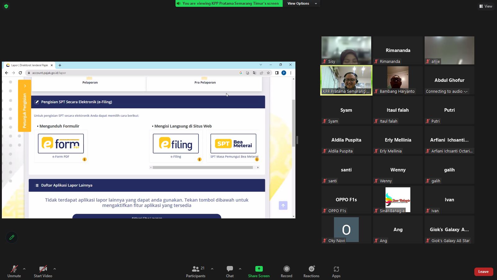This screenshot has height=280, width=497.
Task: Expand the video options caret beside Start Video
Action: tap(55, 269)
